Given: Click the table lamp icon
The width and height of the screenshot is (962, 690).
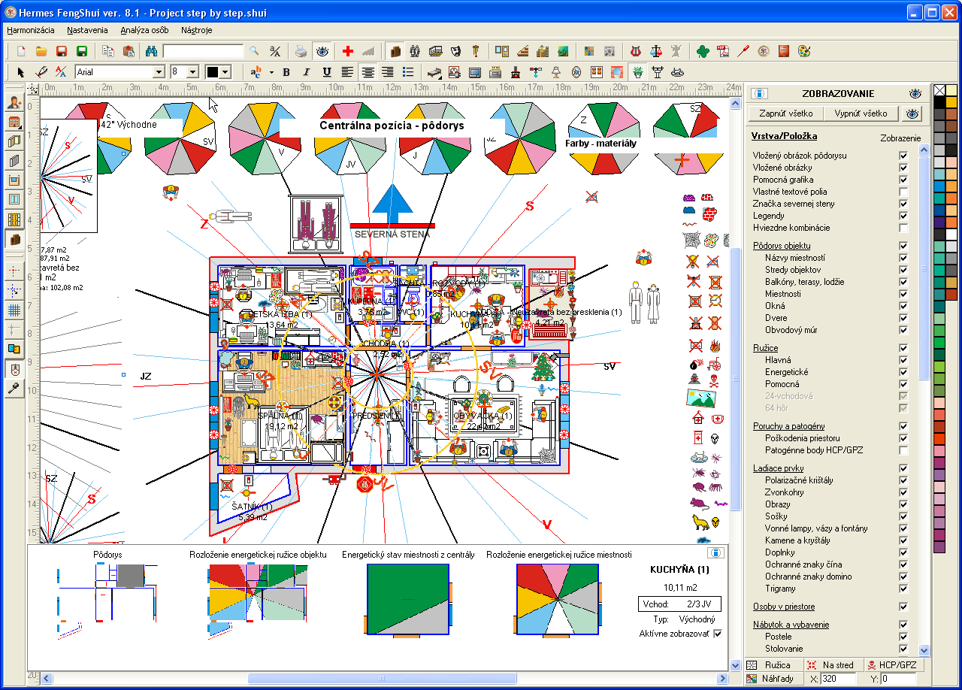Looking at the screenshot, I should click(x=556, y=72).
